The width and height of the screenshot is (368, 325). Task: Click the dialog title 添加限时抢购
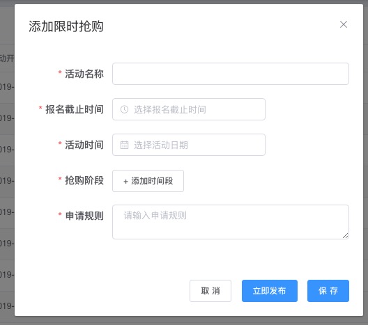pos(66,26)
